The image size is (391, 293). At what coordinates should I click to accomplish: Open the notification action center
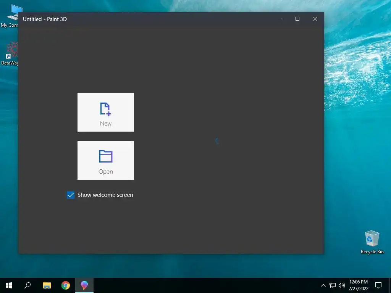click(x=378, y=285)
